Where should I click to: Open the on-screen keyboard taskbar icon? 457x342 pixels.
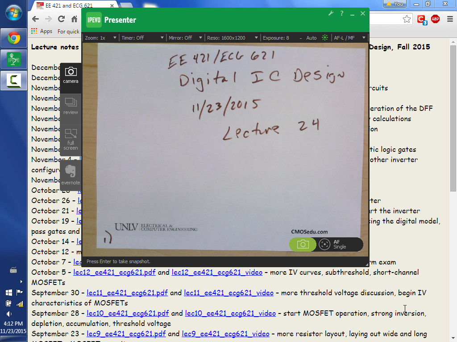[13, 270]
